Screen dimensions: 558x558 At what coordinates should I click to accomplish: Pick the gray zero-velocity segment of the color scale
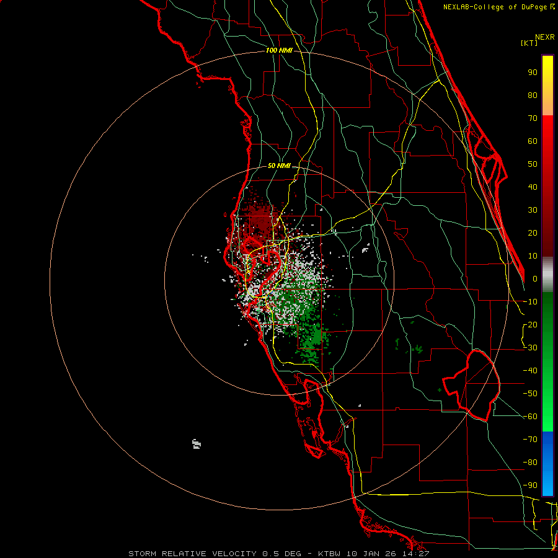tap(547, 274)
